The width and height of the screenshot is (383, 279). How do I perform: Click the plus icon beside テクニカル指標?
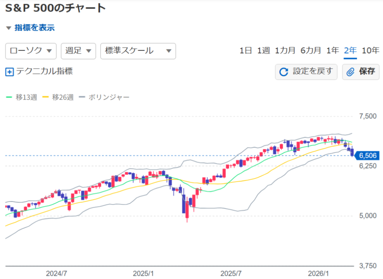(9, 72)
